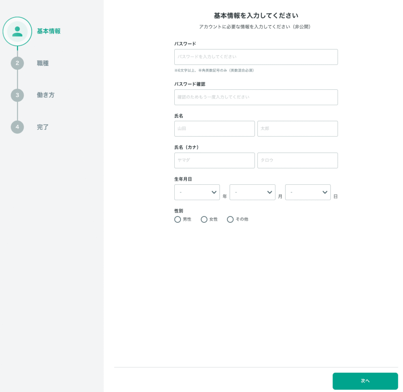The height and width of the screenshot is (392, 403).
Task: Click the step 4 circle icon
Action: pyautogui.click(x=17, y=127)
